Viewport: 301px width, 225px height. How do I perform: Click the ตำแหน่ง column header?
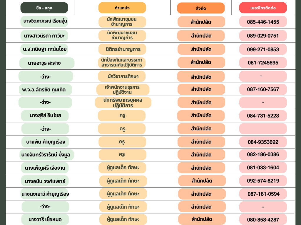(122, 8)
